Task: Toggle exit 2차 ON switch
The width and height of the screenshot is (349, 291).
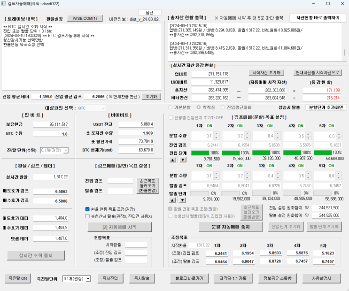Action: pyautogui.click(x=240, y=166)
